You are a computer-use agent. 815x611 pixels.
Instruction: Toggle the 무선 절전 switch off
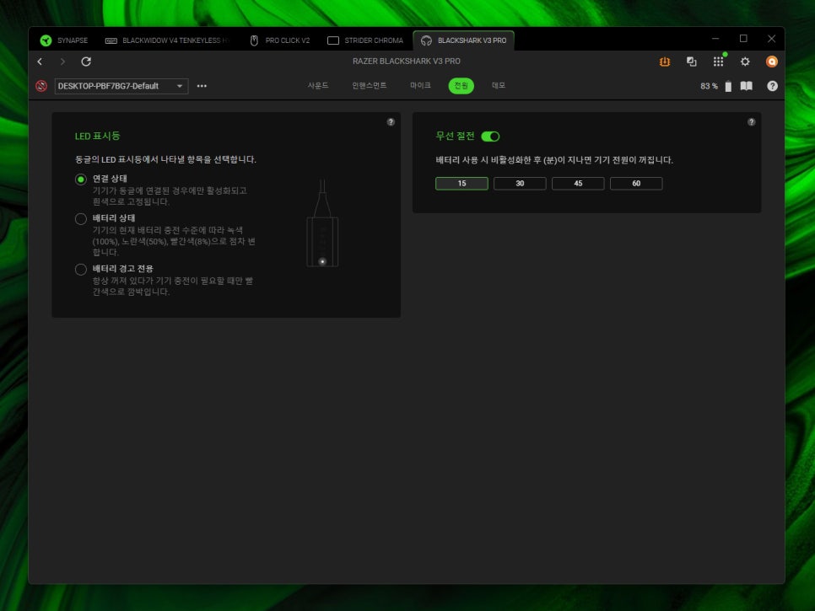coord(490,137)
